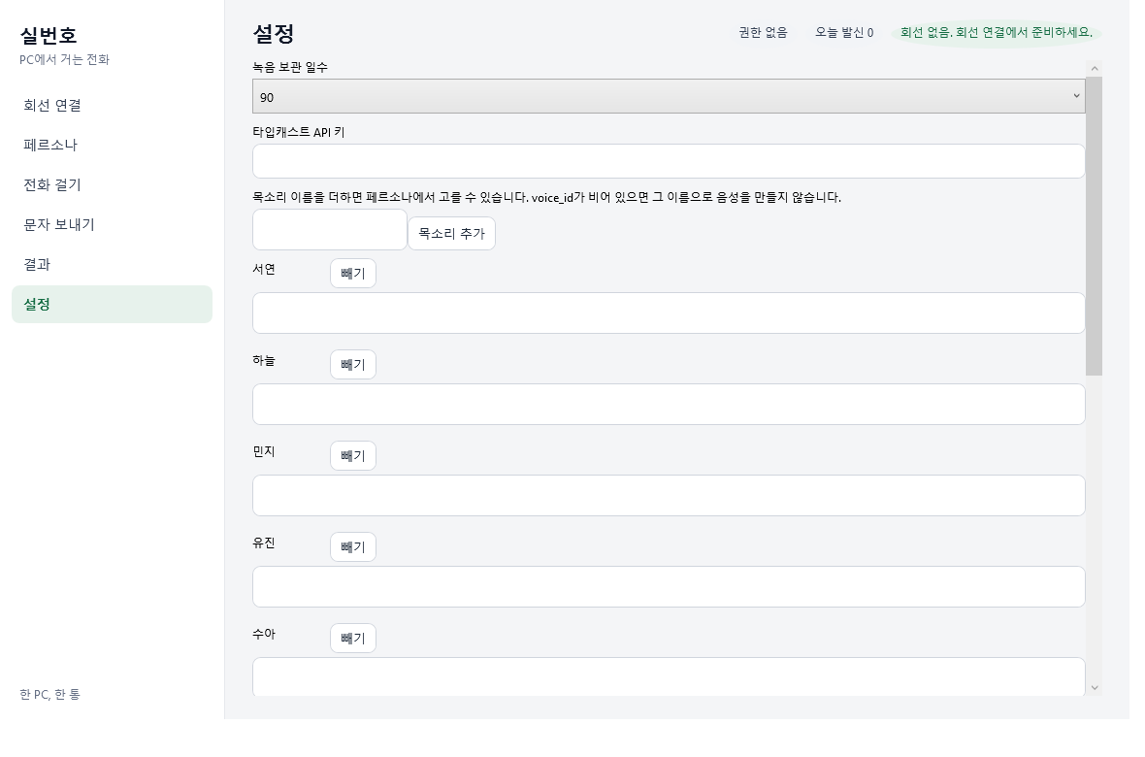Click the voice_id field under 유진

click(669, 587)
